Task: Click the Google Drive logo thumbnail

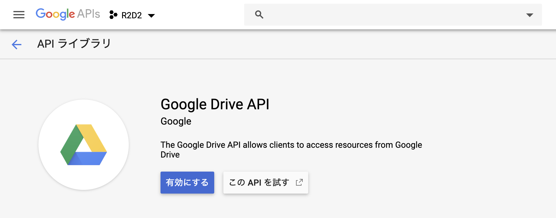Action: [84, 145]
